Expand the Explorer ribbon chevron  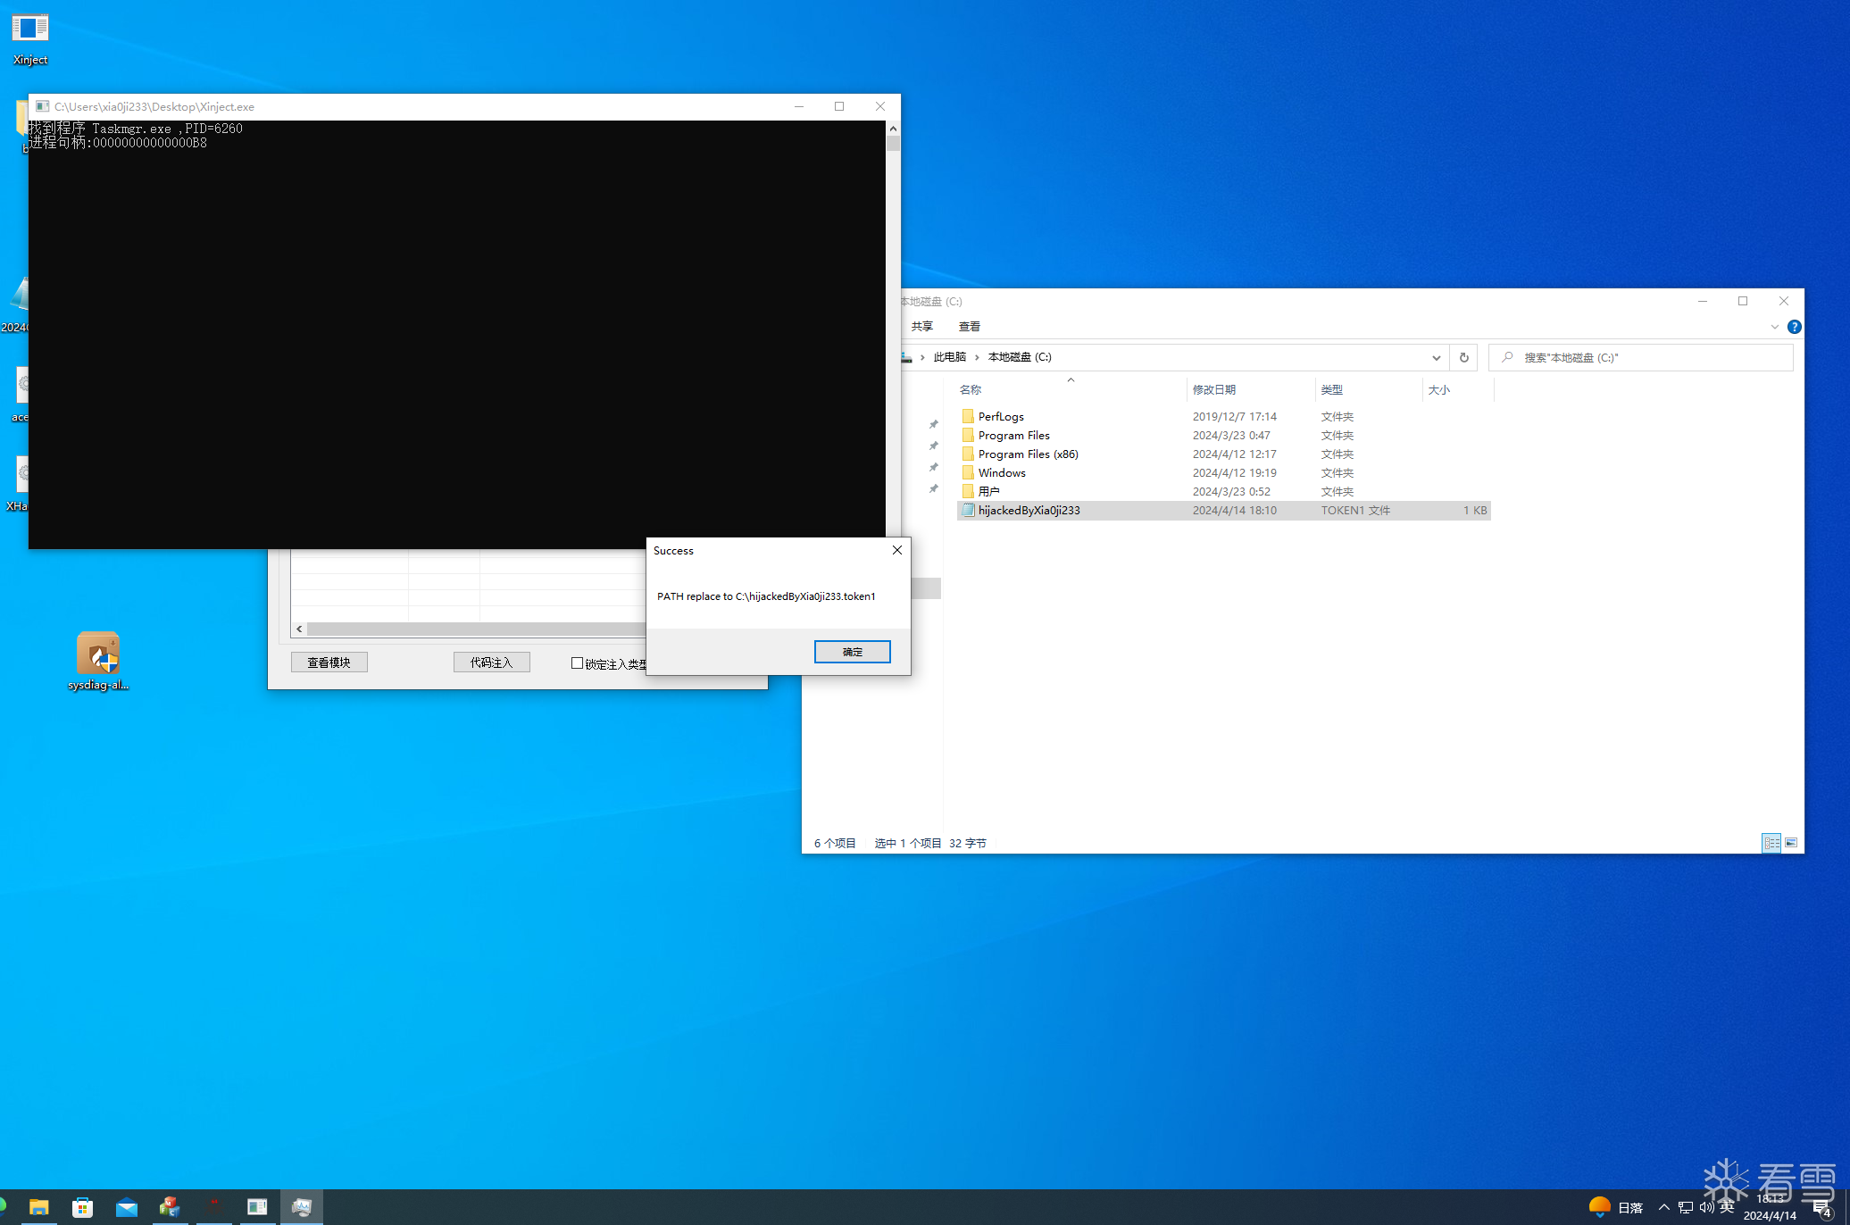click(x=1774, y=327)
